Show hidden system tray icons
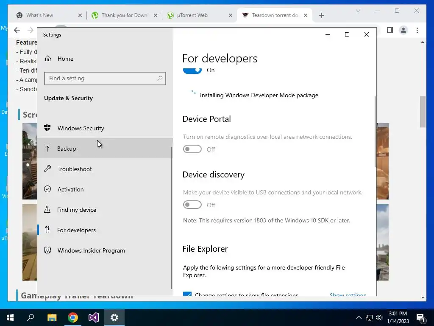 [x=359, y=318]
